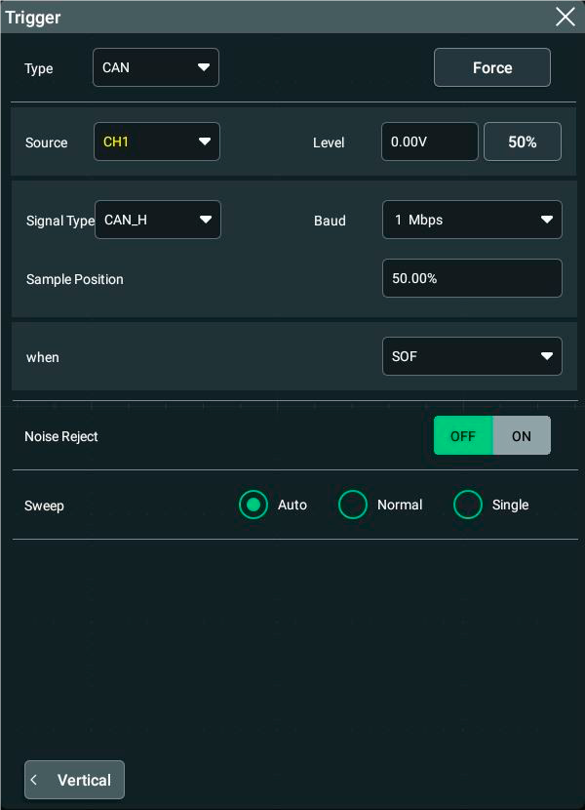Edit the Sample Position 50.00% field
Image resolution: width=585 pixels, height=810 pixels.
click(x=472, y=278)
